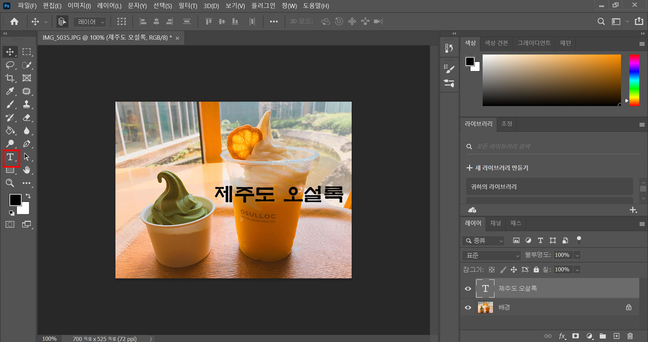Select the Crop tool
This screenshot has height=342, width=648.
[x=10, y=78]
